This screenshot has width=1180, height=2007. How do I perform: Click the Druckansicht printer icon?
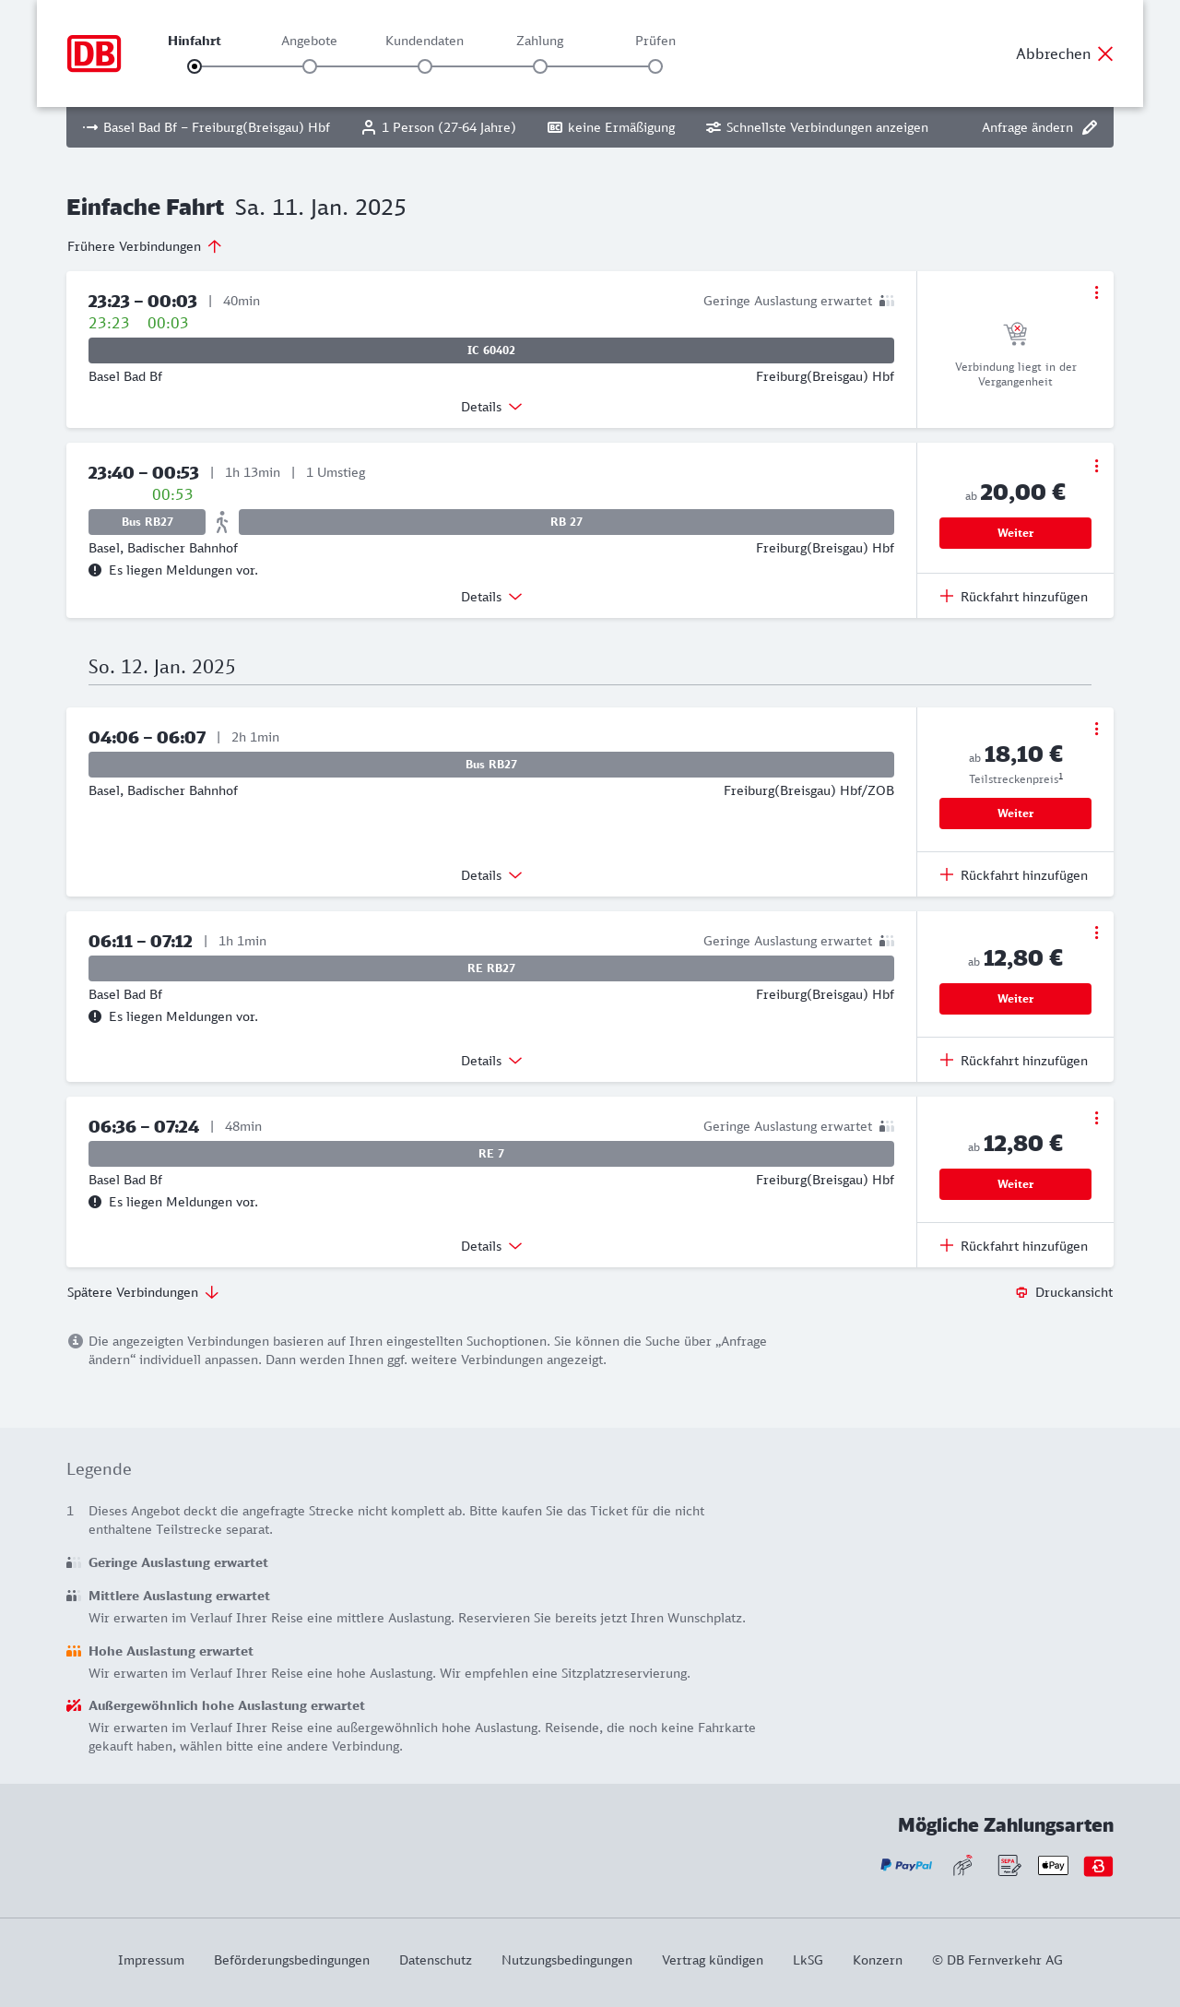click(x=1021, y=1292)
